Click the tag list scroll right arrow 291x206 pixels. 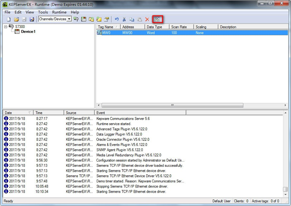click(285, 105)
